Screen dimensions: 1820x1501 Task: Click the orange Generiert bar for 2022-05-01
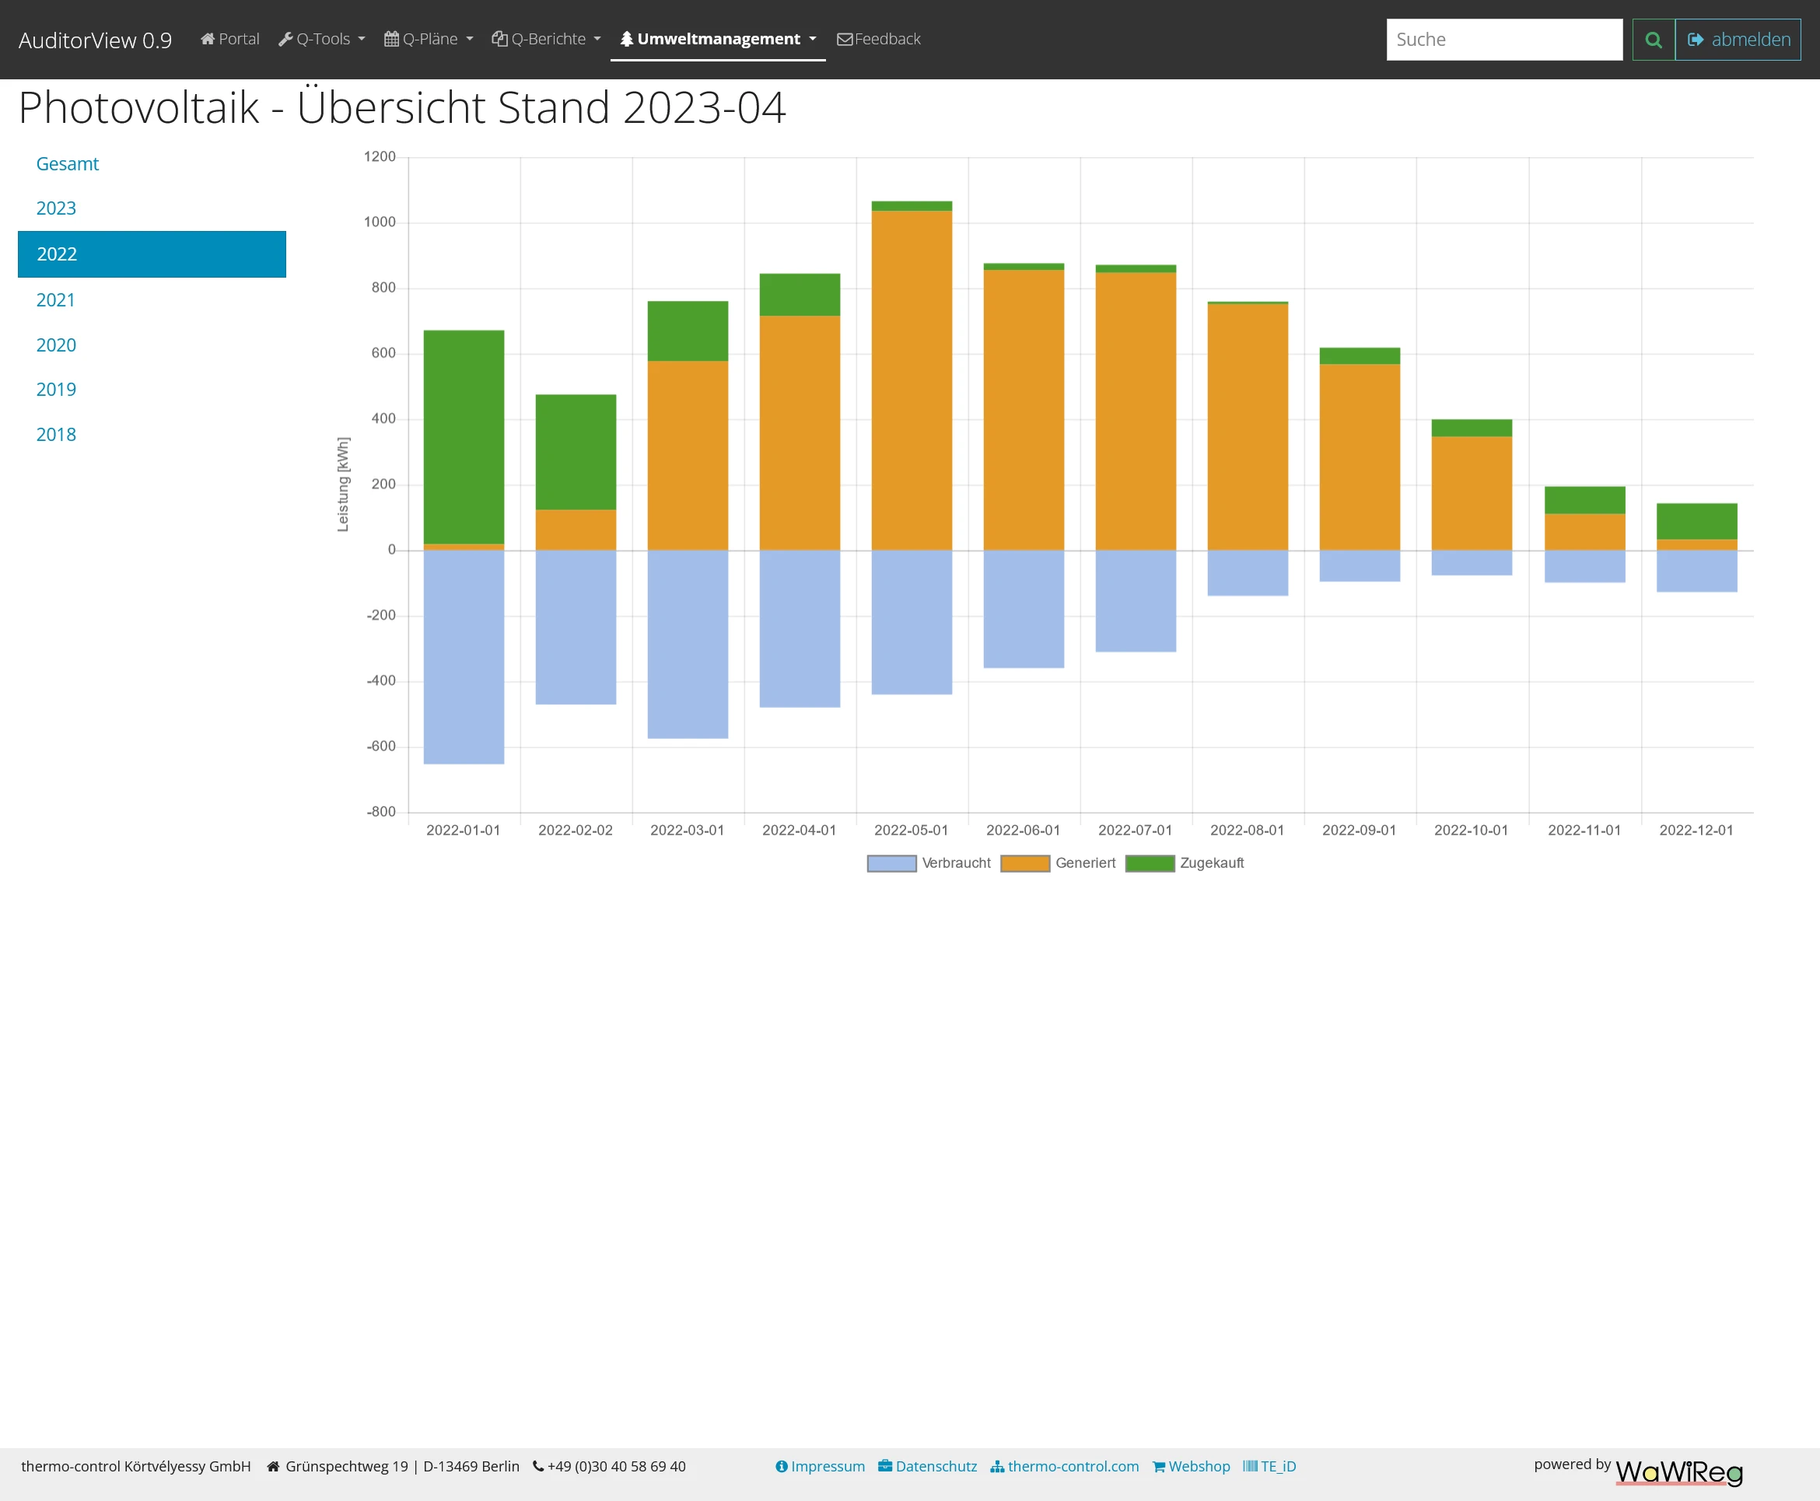pyautogui.click(x=912, y=380)
